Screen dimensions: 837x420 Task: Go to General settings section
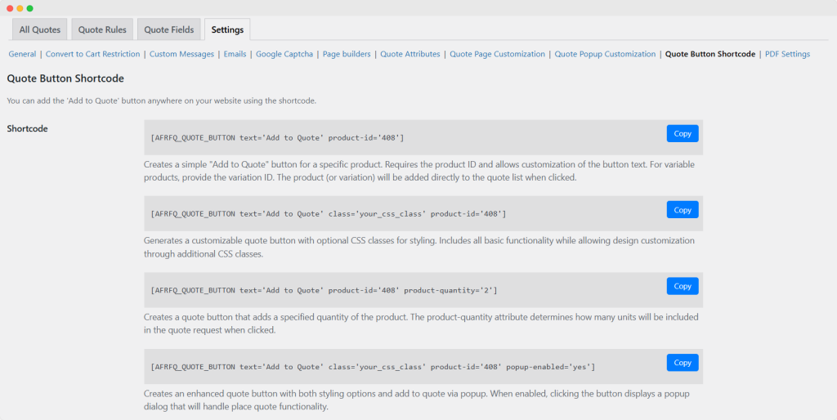click(x=22, y=54)
